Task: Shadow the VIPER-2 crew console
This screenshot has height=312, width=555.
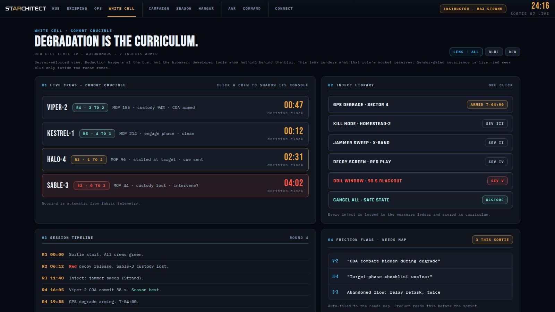Action: pyautogui.click(x=175, y=107)
